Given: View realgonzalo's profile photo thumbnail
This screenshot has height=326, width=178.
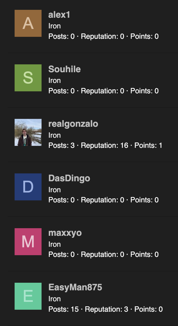Looking at the screenshot, I should pos(28,132).
